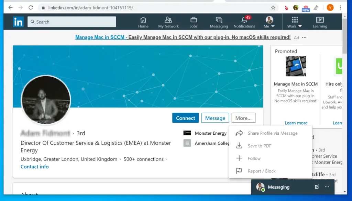Bookmark this page with the star
This screenshot has width=352, height=201.
pos(273,8)
